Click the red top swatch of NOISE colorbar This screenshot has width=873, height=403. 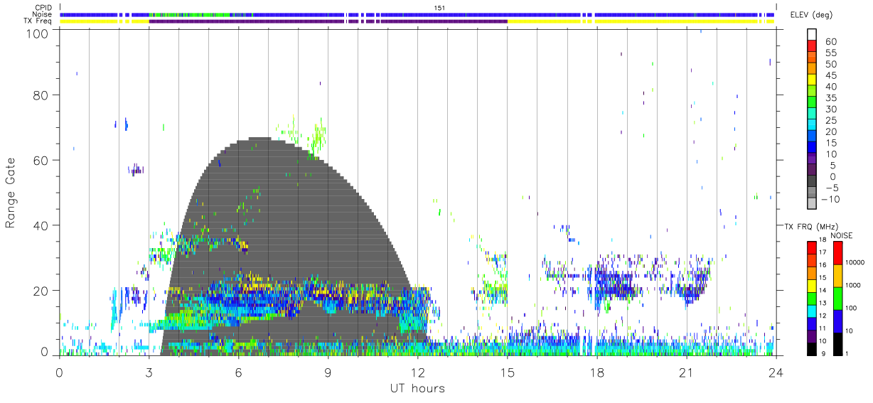click(837, 252)
